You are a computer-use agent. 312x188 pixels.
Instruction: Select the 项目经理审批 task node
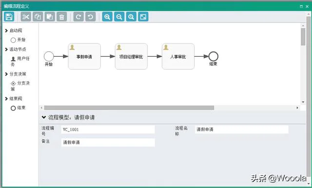(x=131, y=57)
